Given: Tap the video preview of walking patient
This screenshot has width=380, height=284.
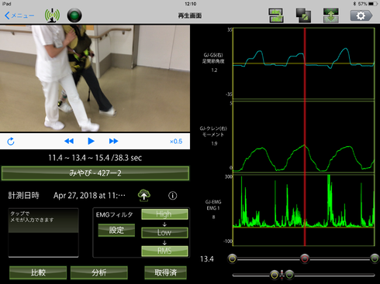Looking at the screenshot, I should coord(95,78).
